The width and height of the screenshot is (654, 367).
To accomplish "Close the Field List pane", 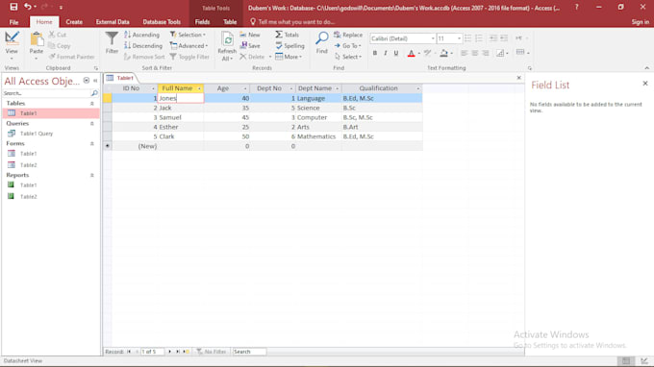I will pyautogui.click(x=644, y=84).
